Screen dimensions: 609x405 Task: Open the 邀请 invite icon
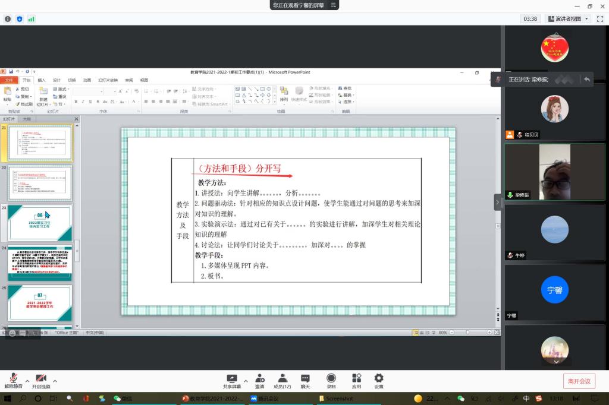pyautogui.click(x=260, y=381)
